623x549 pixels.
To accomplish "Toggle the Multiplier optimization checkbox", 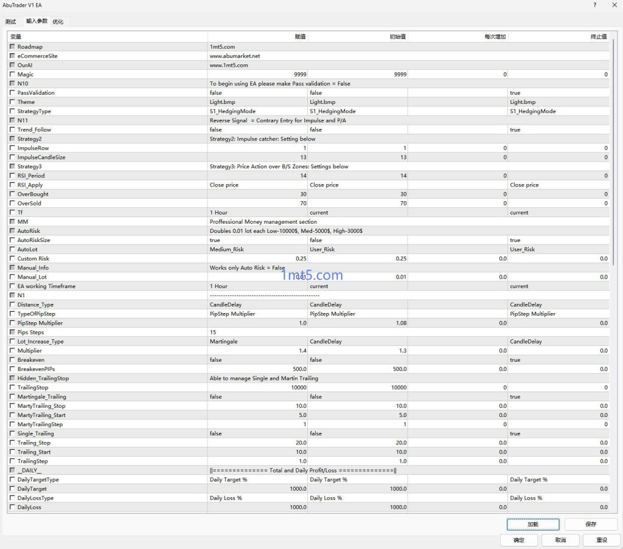I will coord(12,351).
